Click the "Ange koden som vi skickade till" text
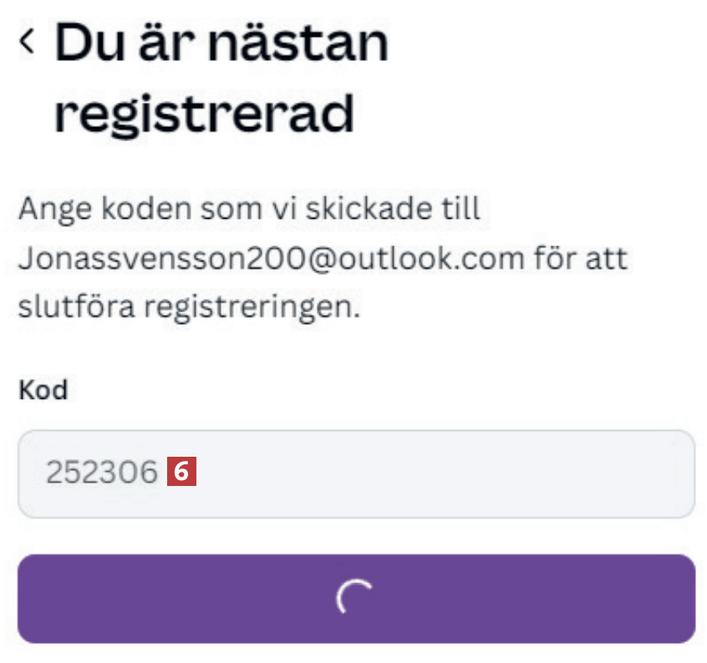 pyautogui.click(x=249, y=209)
